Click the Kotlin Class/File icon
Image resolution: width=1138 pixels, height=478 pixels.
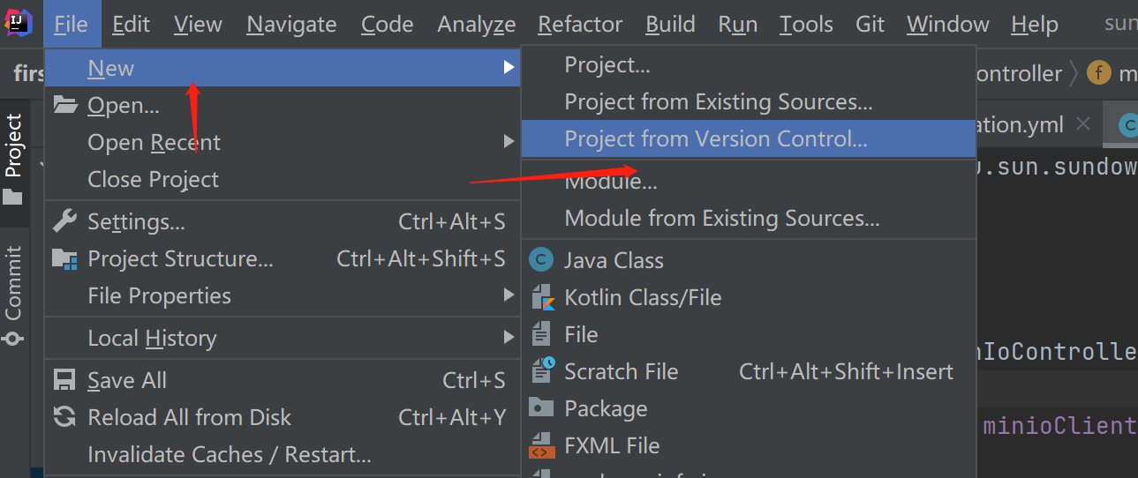pyautogui.click(x=541, y=297)
